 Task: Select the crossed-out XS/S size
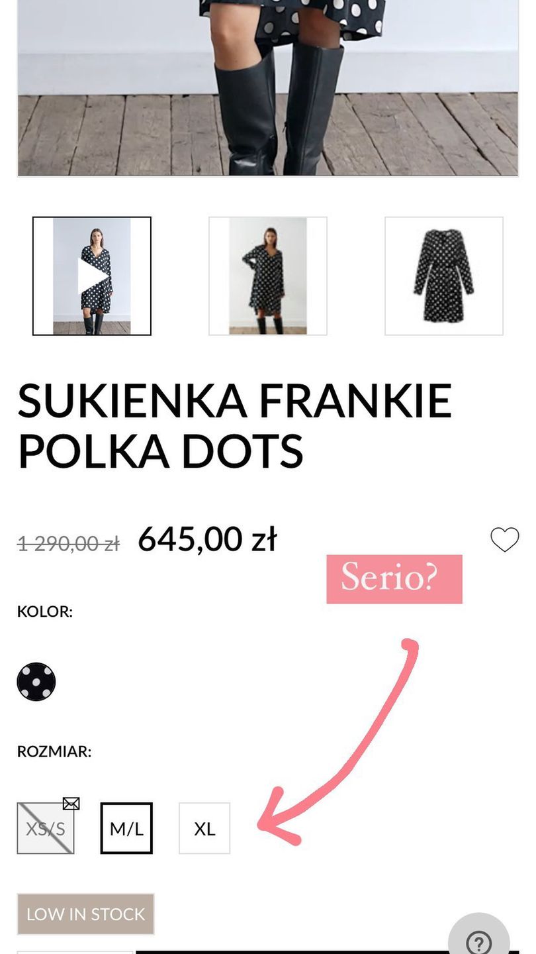tap(45, 829)
